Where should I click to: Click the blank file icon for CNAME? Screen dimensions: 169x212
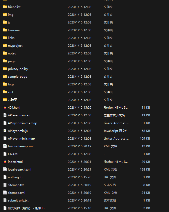(x=5, y=154)
